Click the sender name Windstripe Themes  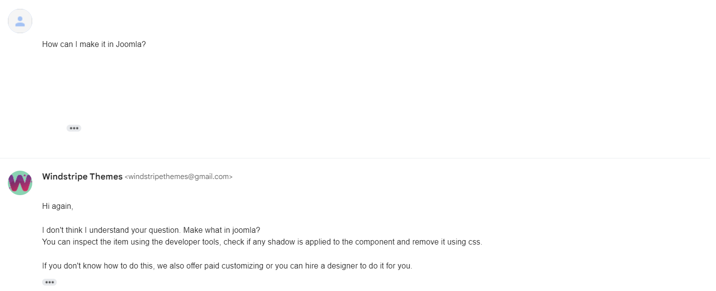tap(82, 177)
